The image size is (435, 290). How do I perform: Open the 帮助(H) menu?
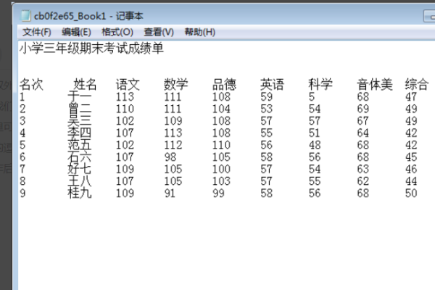coord(200,32)
